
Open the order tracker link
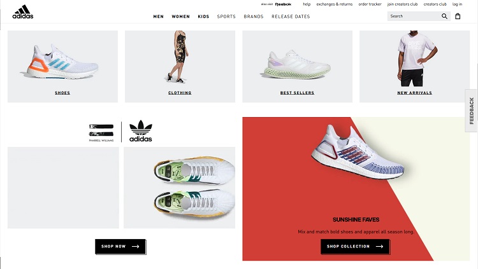[x=370, y=4]
